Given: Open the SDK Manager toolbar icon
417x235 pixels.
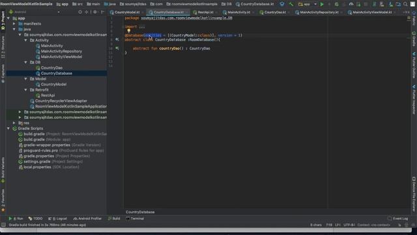Looking at the screenshot, I should click(391, 4).
